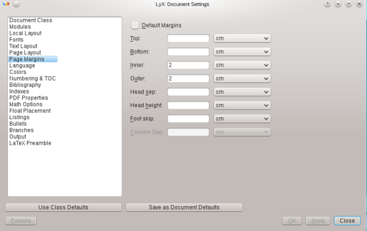Select Indexes in the settings list
The width and height of the screenshot is (367, 231).
19,92
